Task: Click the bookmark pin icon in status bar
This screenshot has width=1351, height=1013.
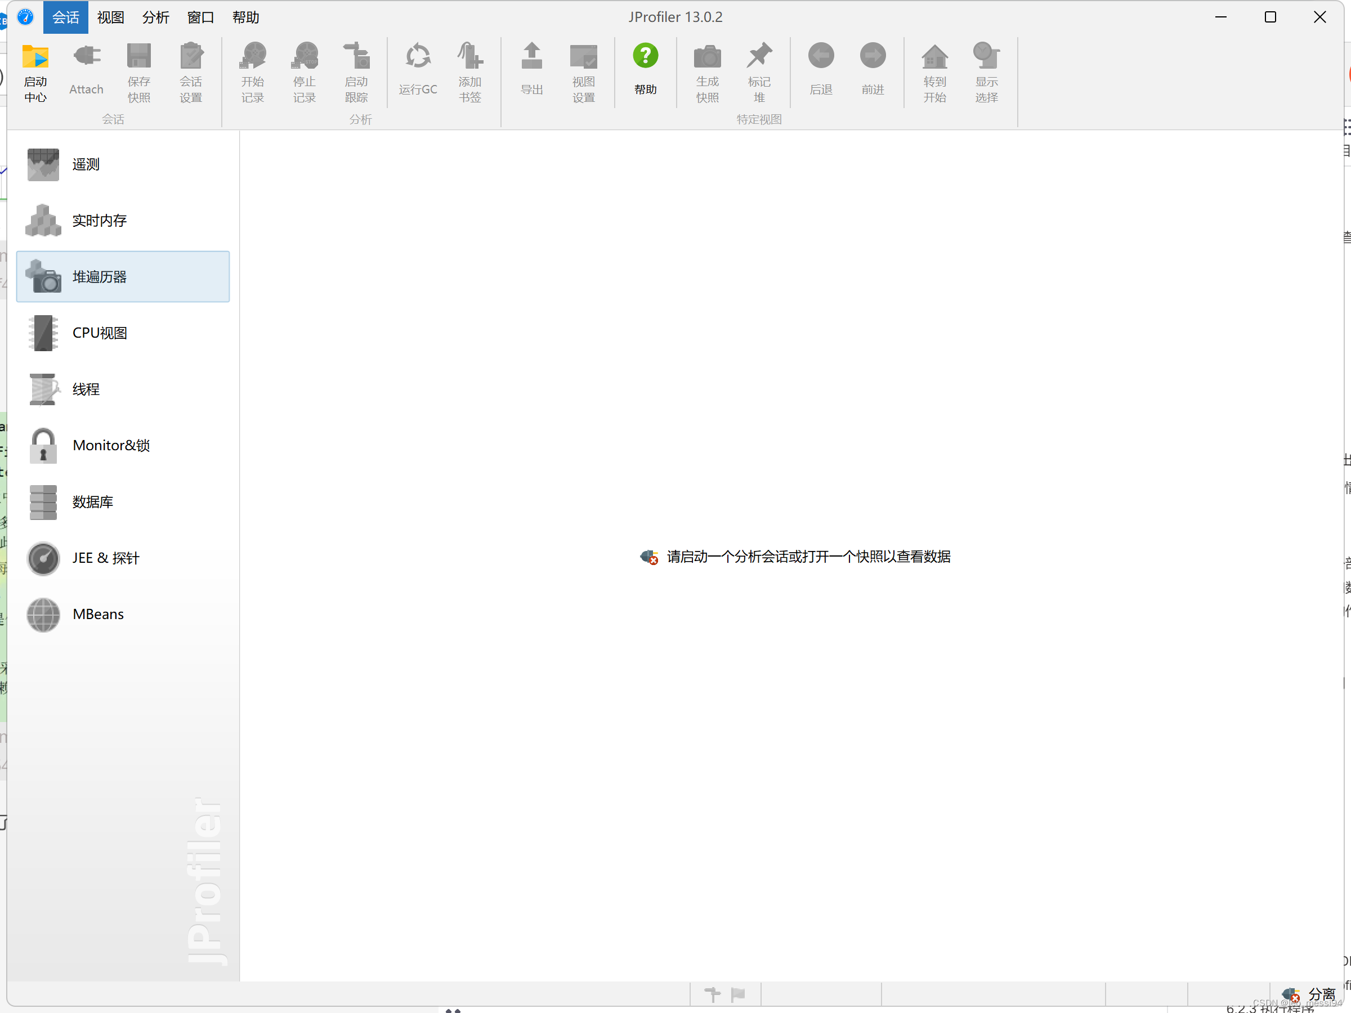Action: pos(712,994)
